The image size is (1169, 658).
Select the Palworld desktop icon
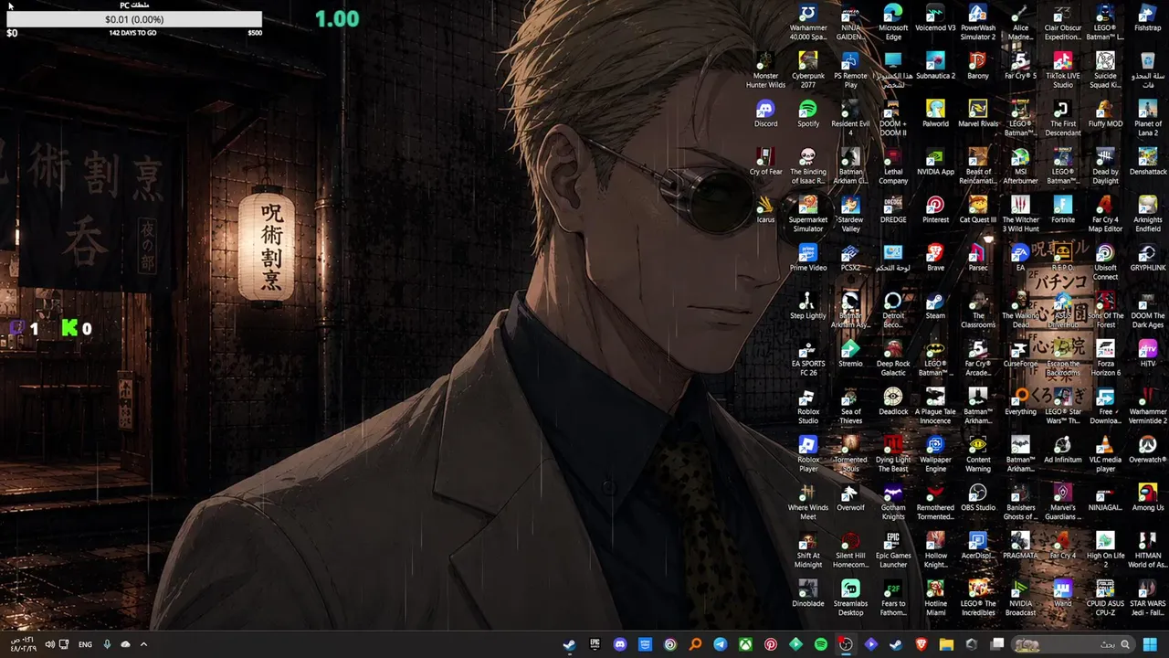click(935, 113)
